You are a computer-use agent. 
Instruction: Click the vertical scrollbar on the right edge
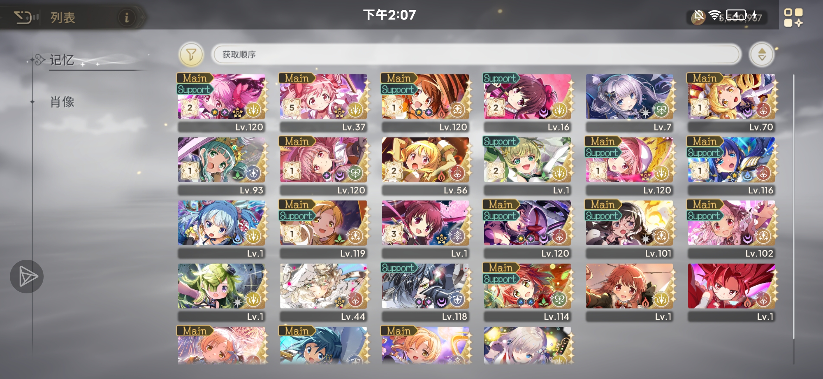(794, 207)
